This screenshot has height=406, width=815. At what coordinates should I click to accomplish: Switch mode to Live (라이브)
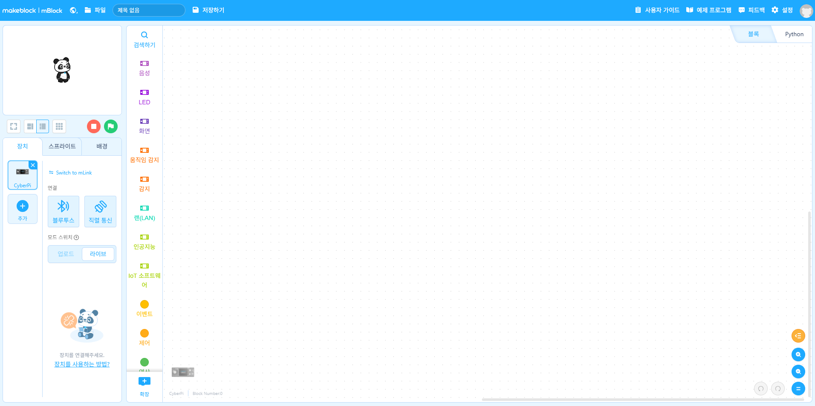98,254
